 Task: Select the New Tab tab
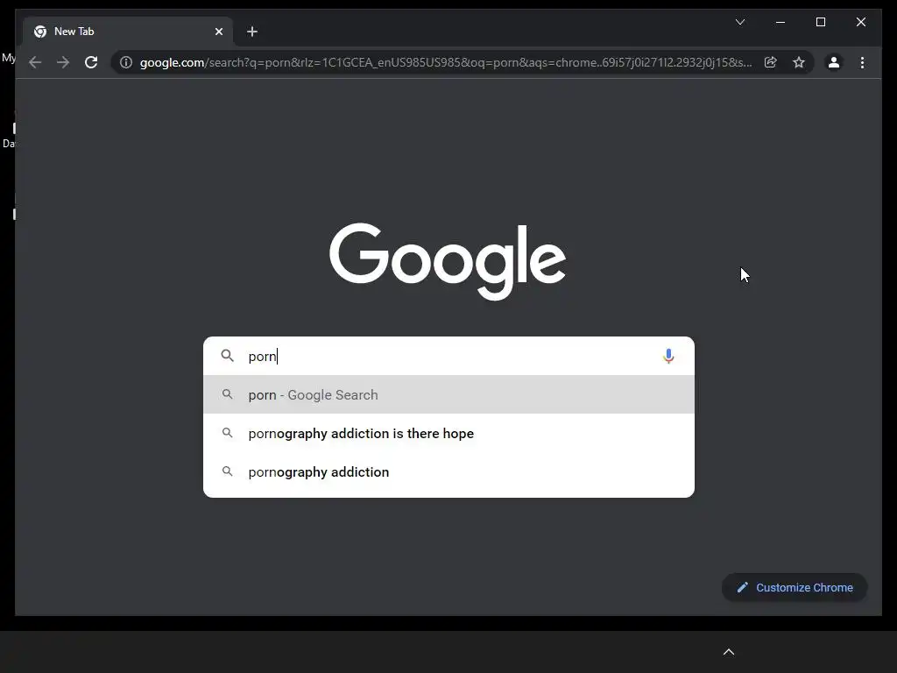[x=128, y=32]
